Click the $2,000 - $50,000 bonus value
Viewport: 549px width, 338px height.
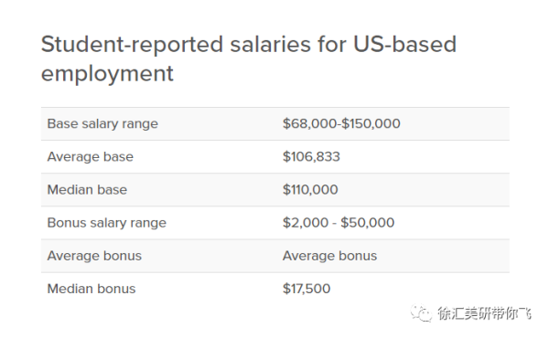point(339,223)
